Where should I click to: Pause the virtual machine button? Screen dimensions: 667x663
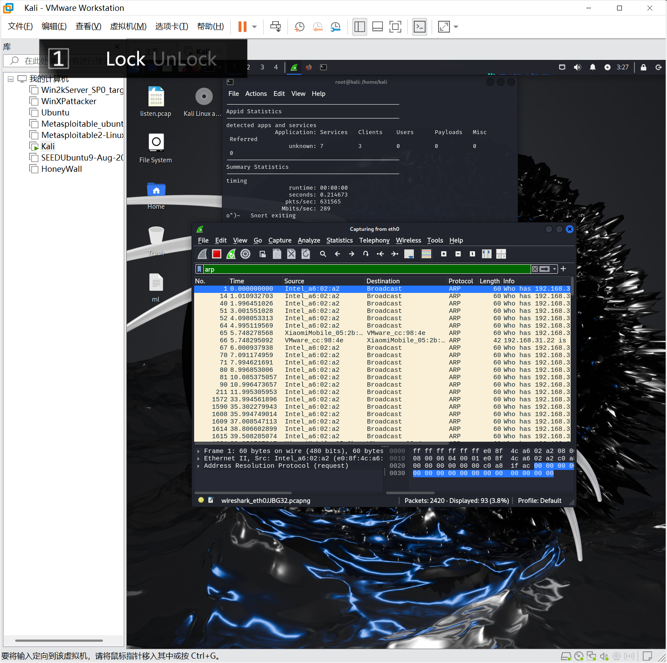(242, 27)
